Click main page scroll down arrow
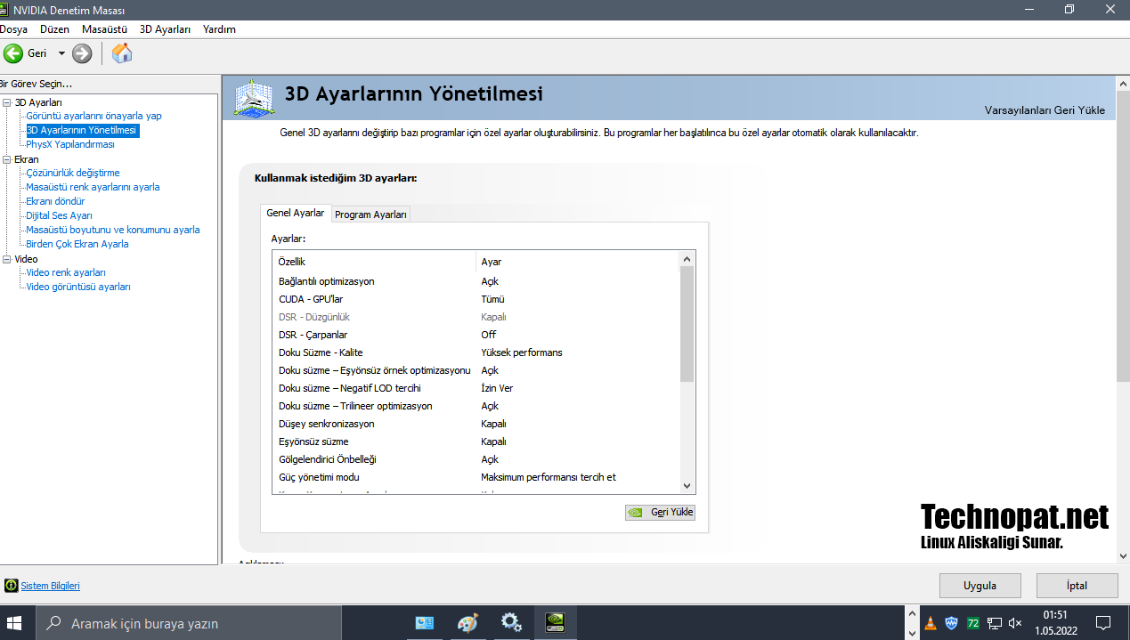1130x640 pixels. pos(1122,556)
